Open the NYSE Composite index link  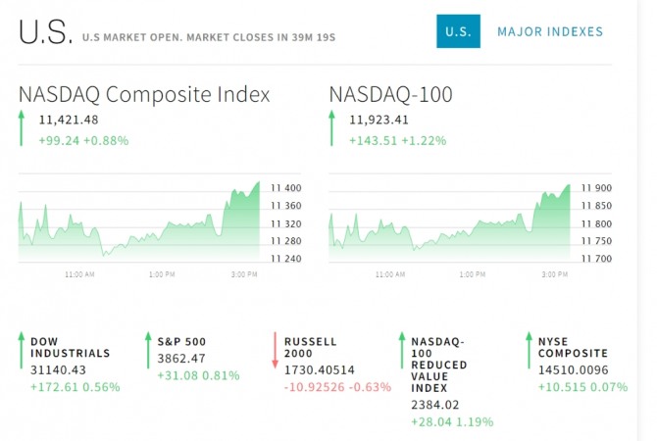click(x=573, y=348)
